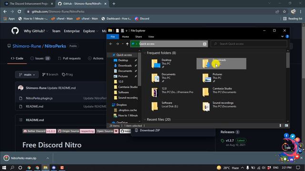This screenshot has width=305, height=171.
Task: Open the main branch dropdown
Action: 27,75
